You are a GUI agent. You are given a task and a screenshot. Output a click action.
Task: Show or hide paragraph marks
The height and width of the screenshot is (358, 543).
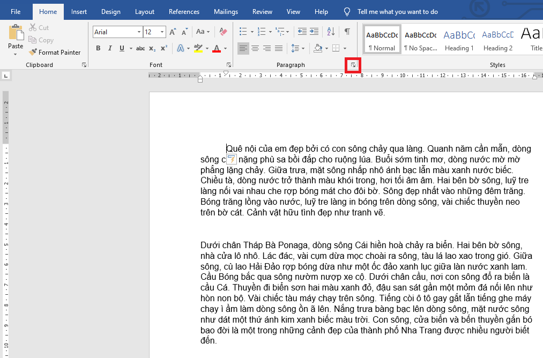coord(347,32)
